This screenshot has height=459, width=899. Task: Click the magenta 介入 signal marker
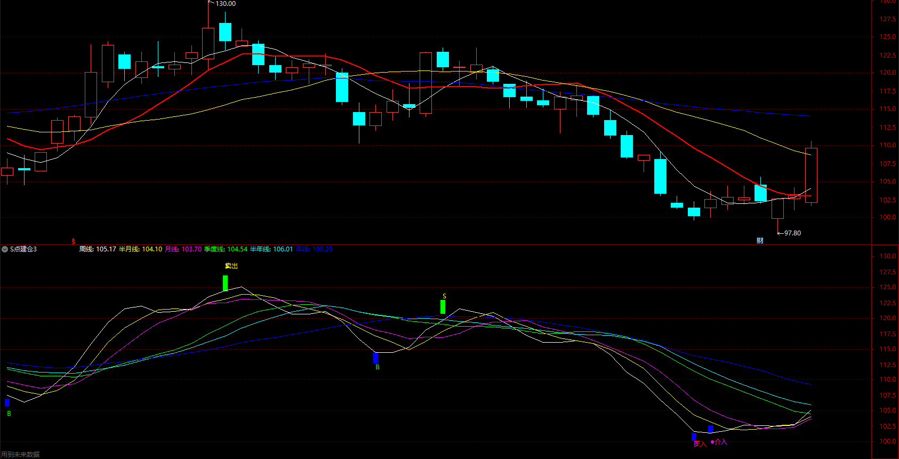(x=719, y=442)
